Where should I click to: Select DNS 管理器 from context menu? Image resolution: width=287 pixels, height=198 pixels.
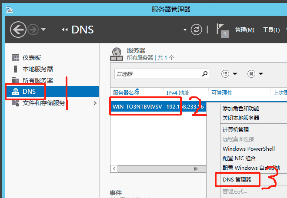click(x=237, y=179)
